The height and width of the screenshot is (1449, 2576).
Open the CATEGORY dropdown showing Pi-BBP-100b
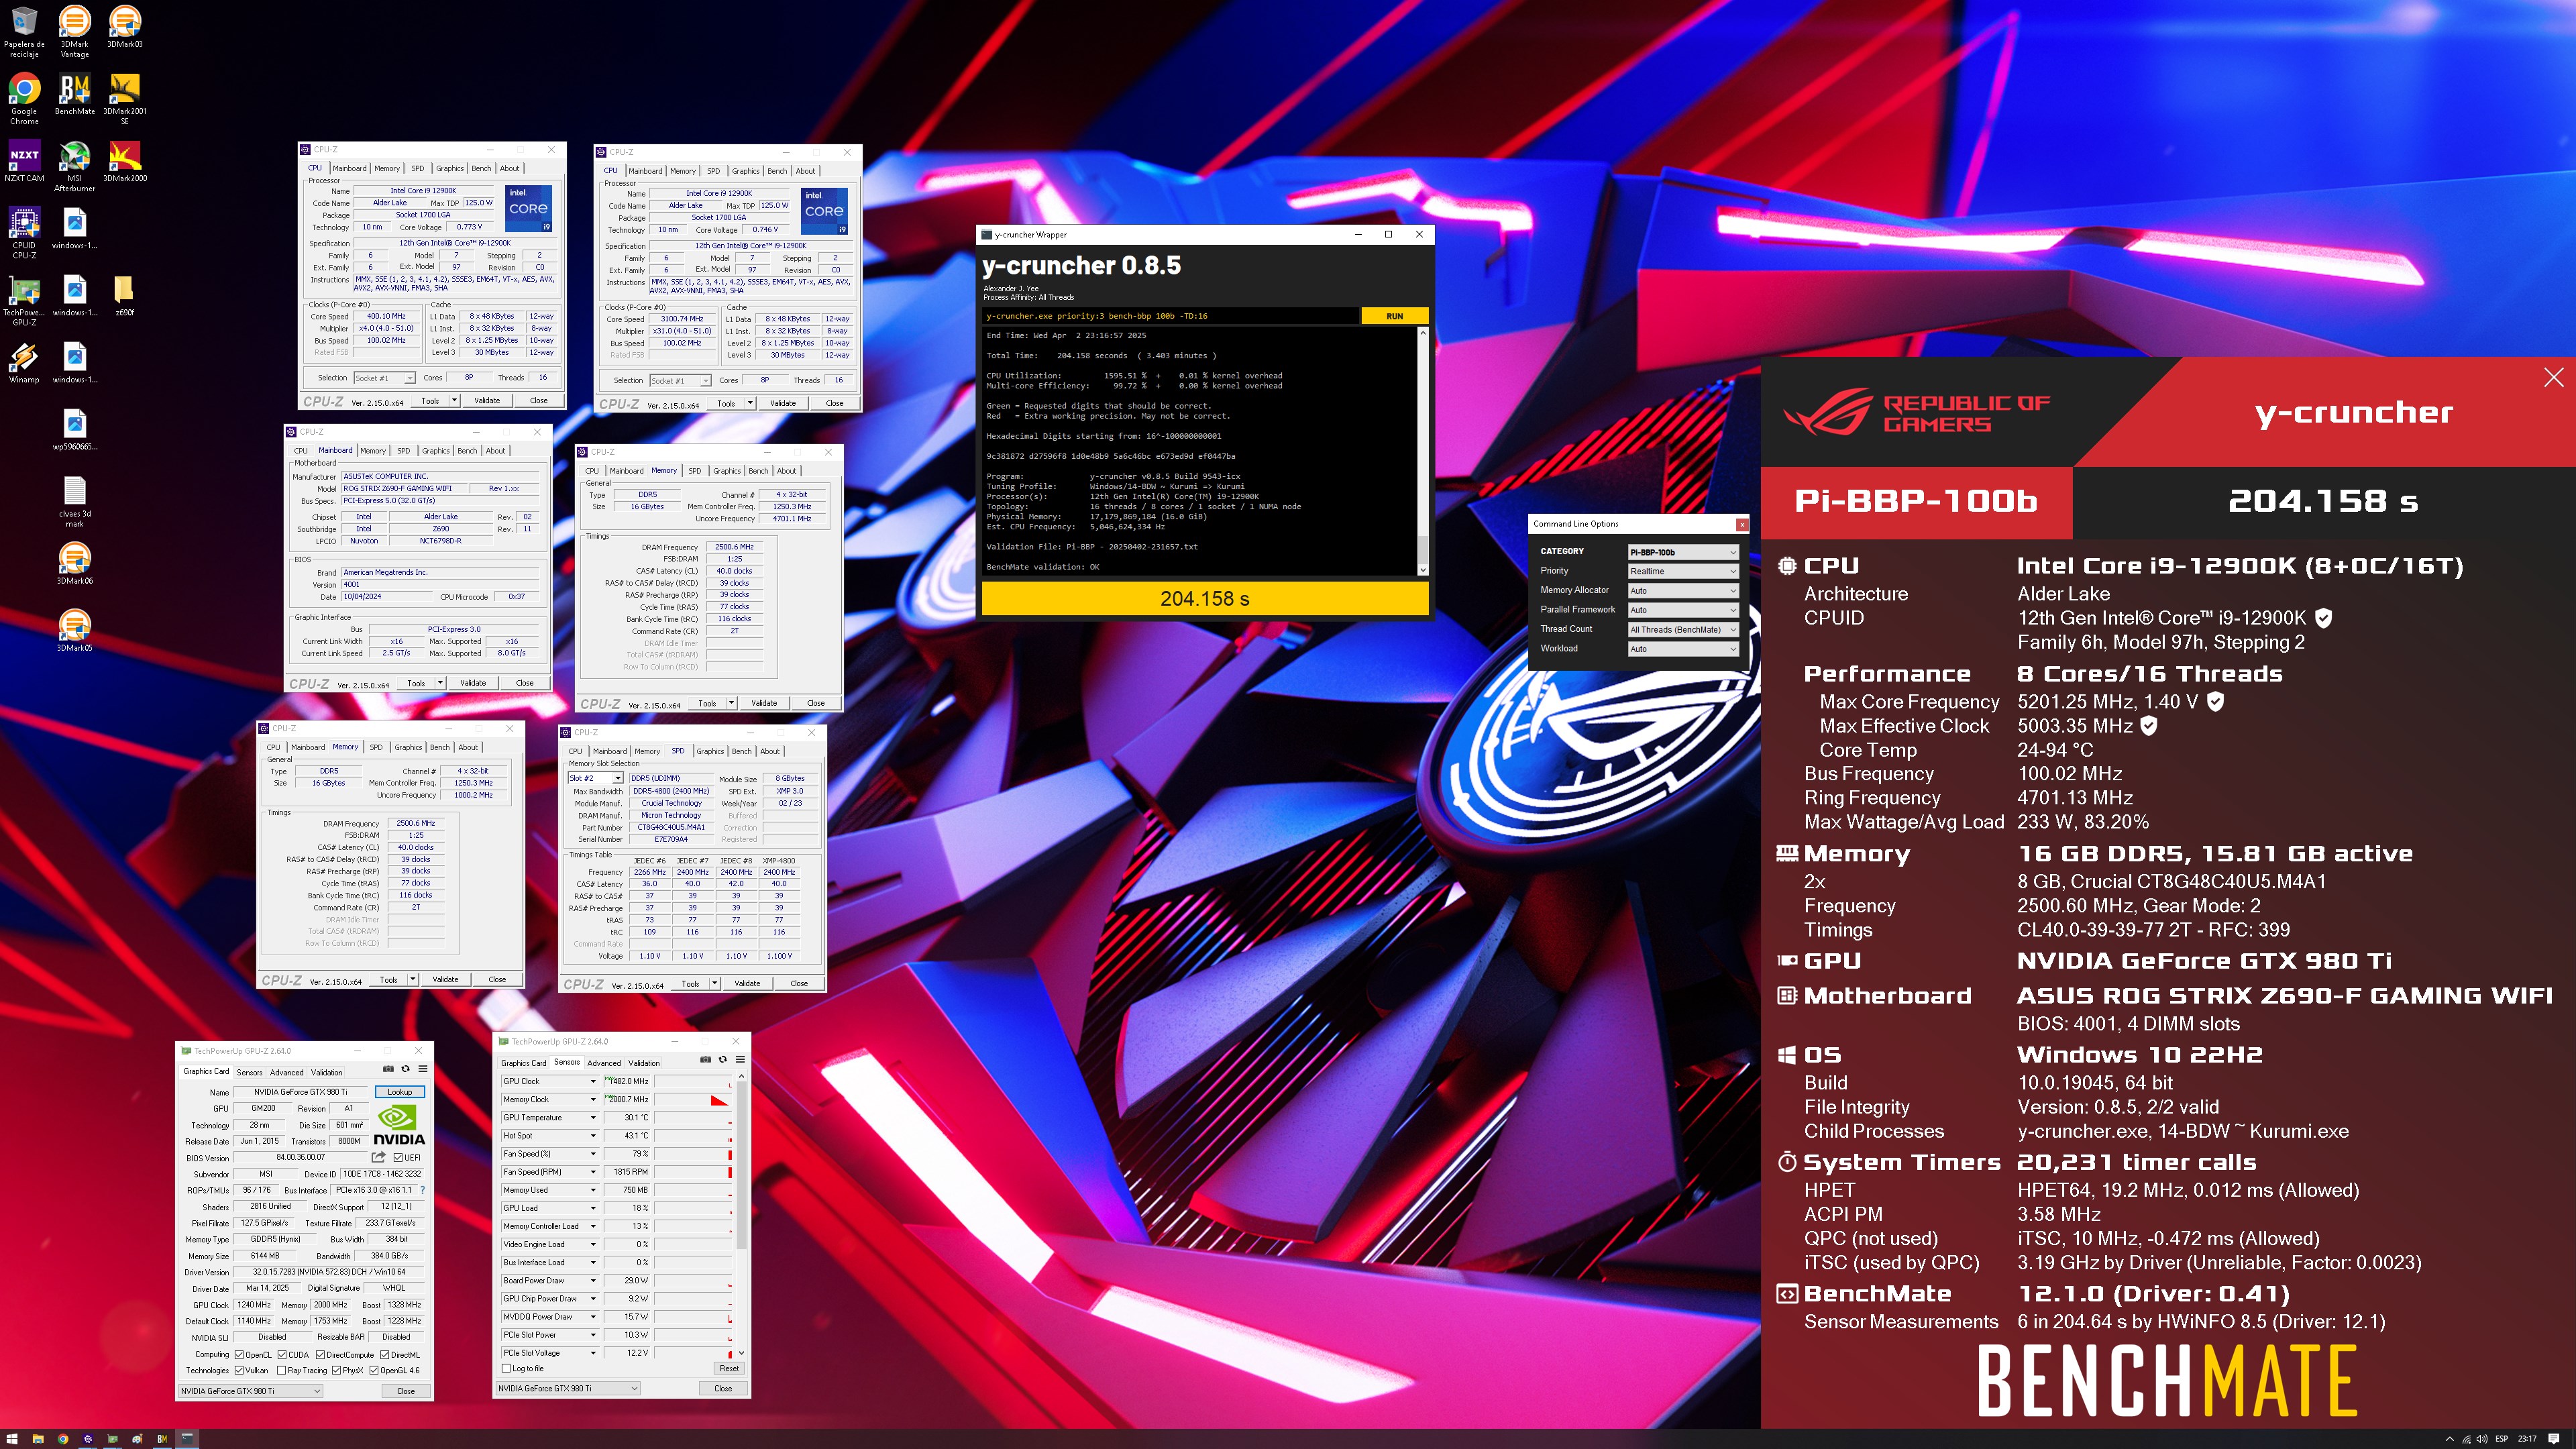click(x=1683, y=552)
